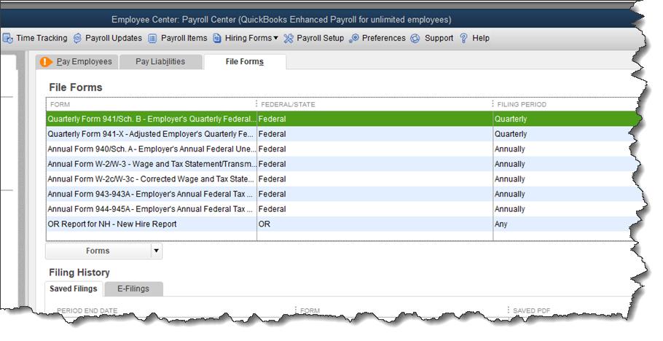Click the Time Tracking icon
This screenshot has height=341, width=663.
7,38
